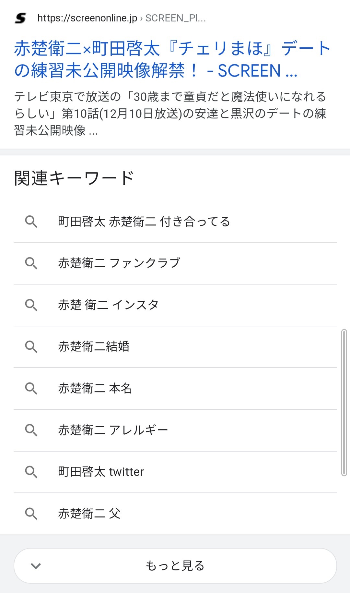Tap search icon beside 赤楚衛二結婚
The height and width of the screenshot is (593, 350).
click(31, 346)
